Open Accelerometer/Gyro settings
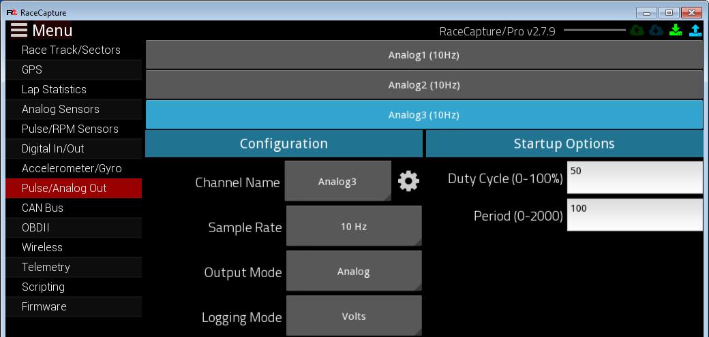The image size is (709, 337). (74, 168)
